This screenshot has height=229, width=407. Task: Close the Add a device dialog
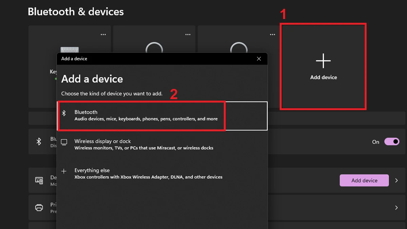(x=259, y=59)
